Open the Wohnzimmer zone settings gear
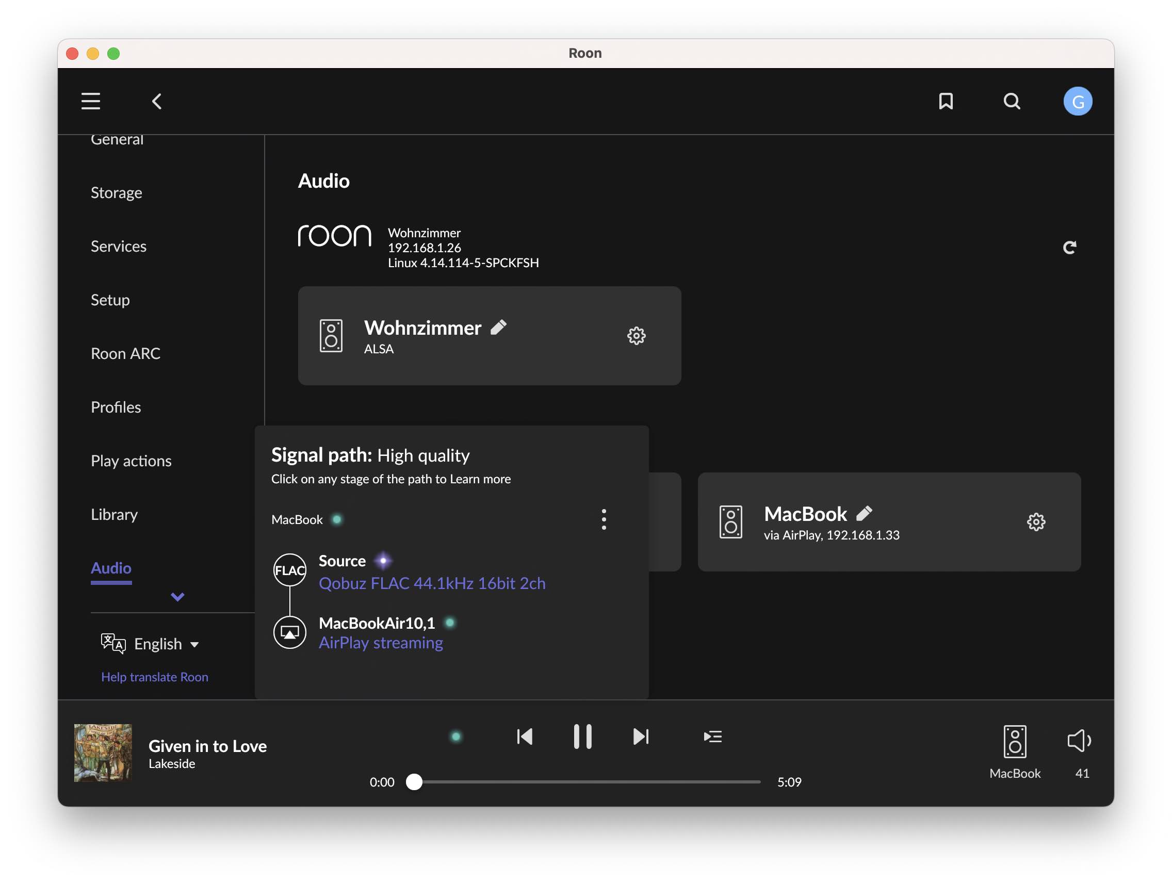Screen dimensions: 1172x883 tap(637, 335)
